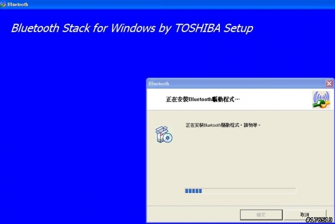Click the Bluetooth icon in the main title bar
Viewport: 335px width, 224px height.
click(3, 4)
